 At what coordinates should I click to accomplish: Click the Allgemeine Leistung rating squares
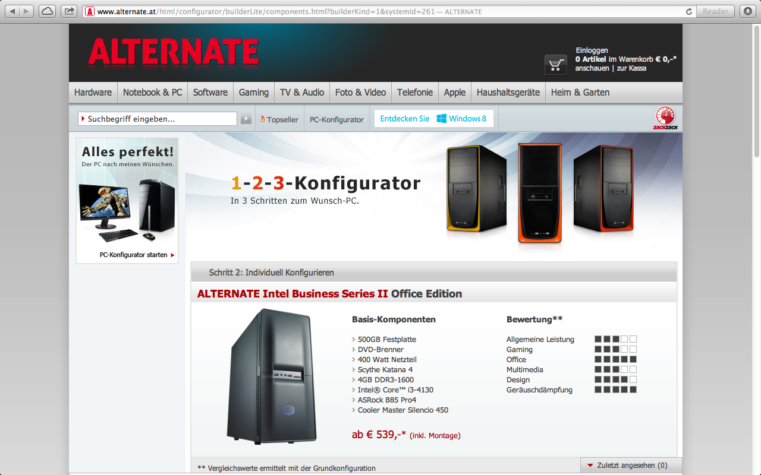click(616, 339)
